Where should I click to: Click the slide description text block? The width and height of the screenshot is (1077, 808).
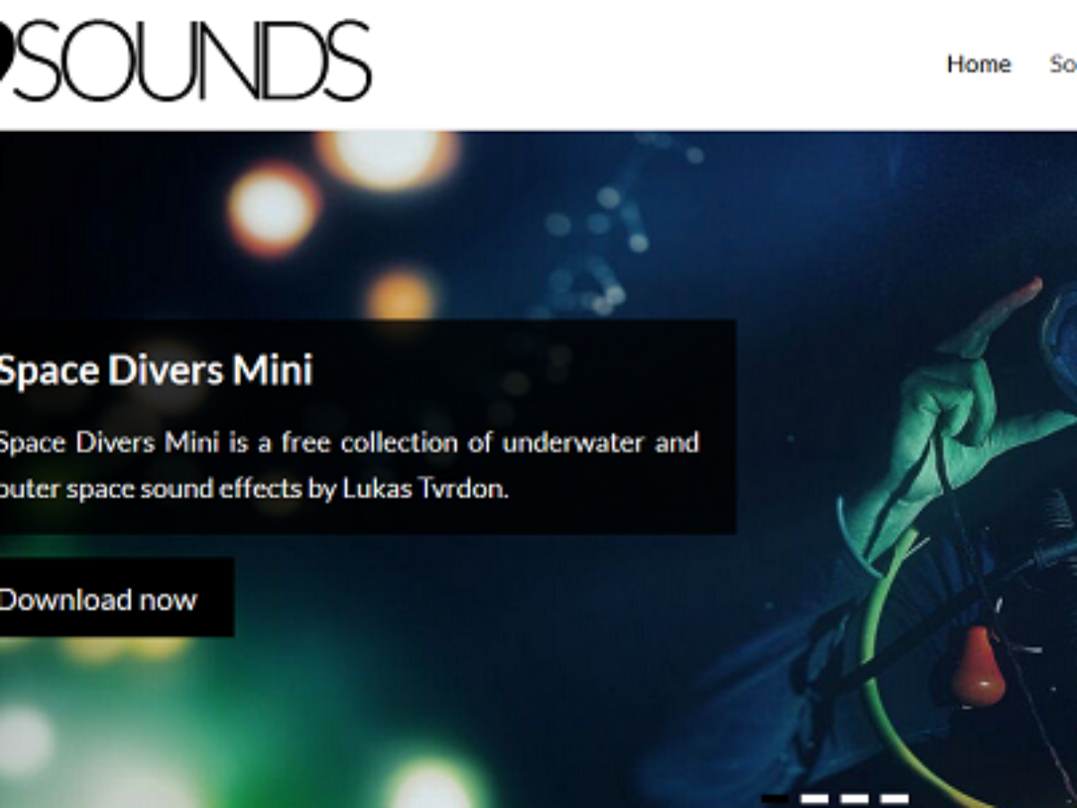[348, 466]
